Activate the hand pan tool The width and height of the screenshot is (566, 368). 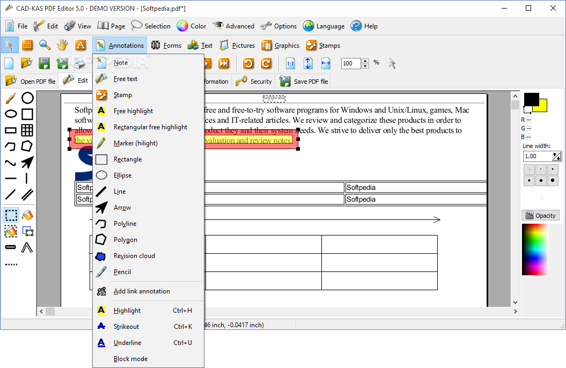[x=62, y=45]
